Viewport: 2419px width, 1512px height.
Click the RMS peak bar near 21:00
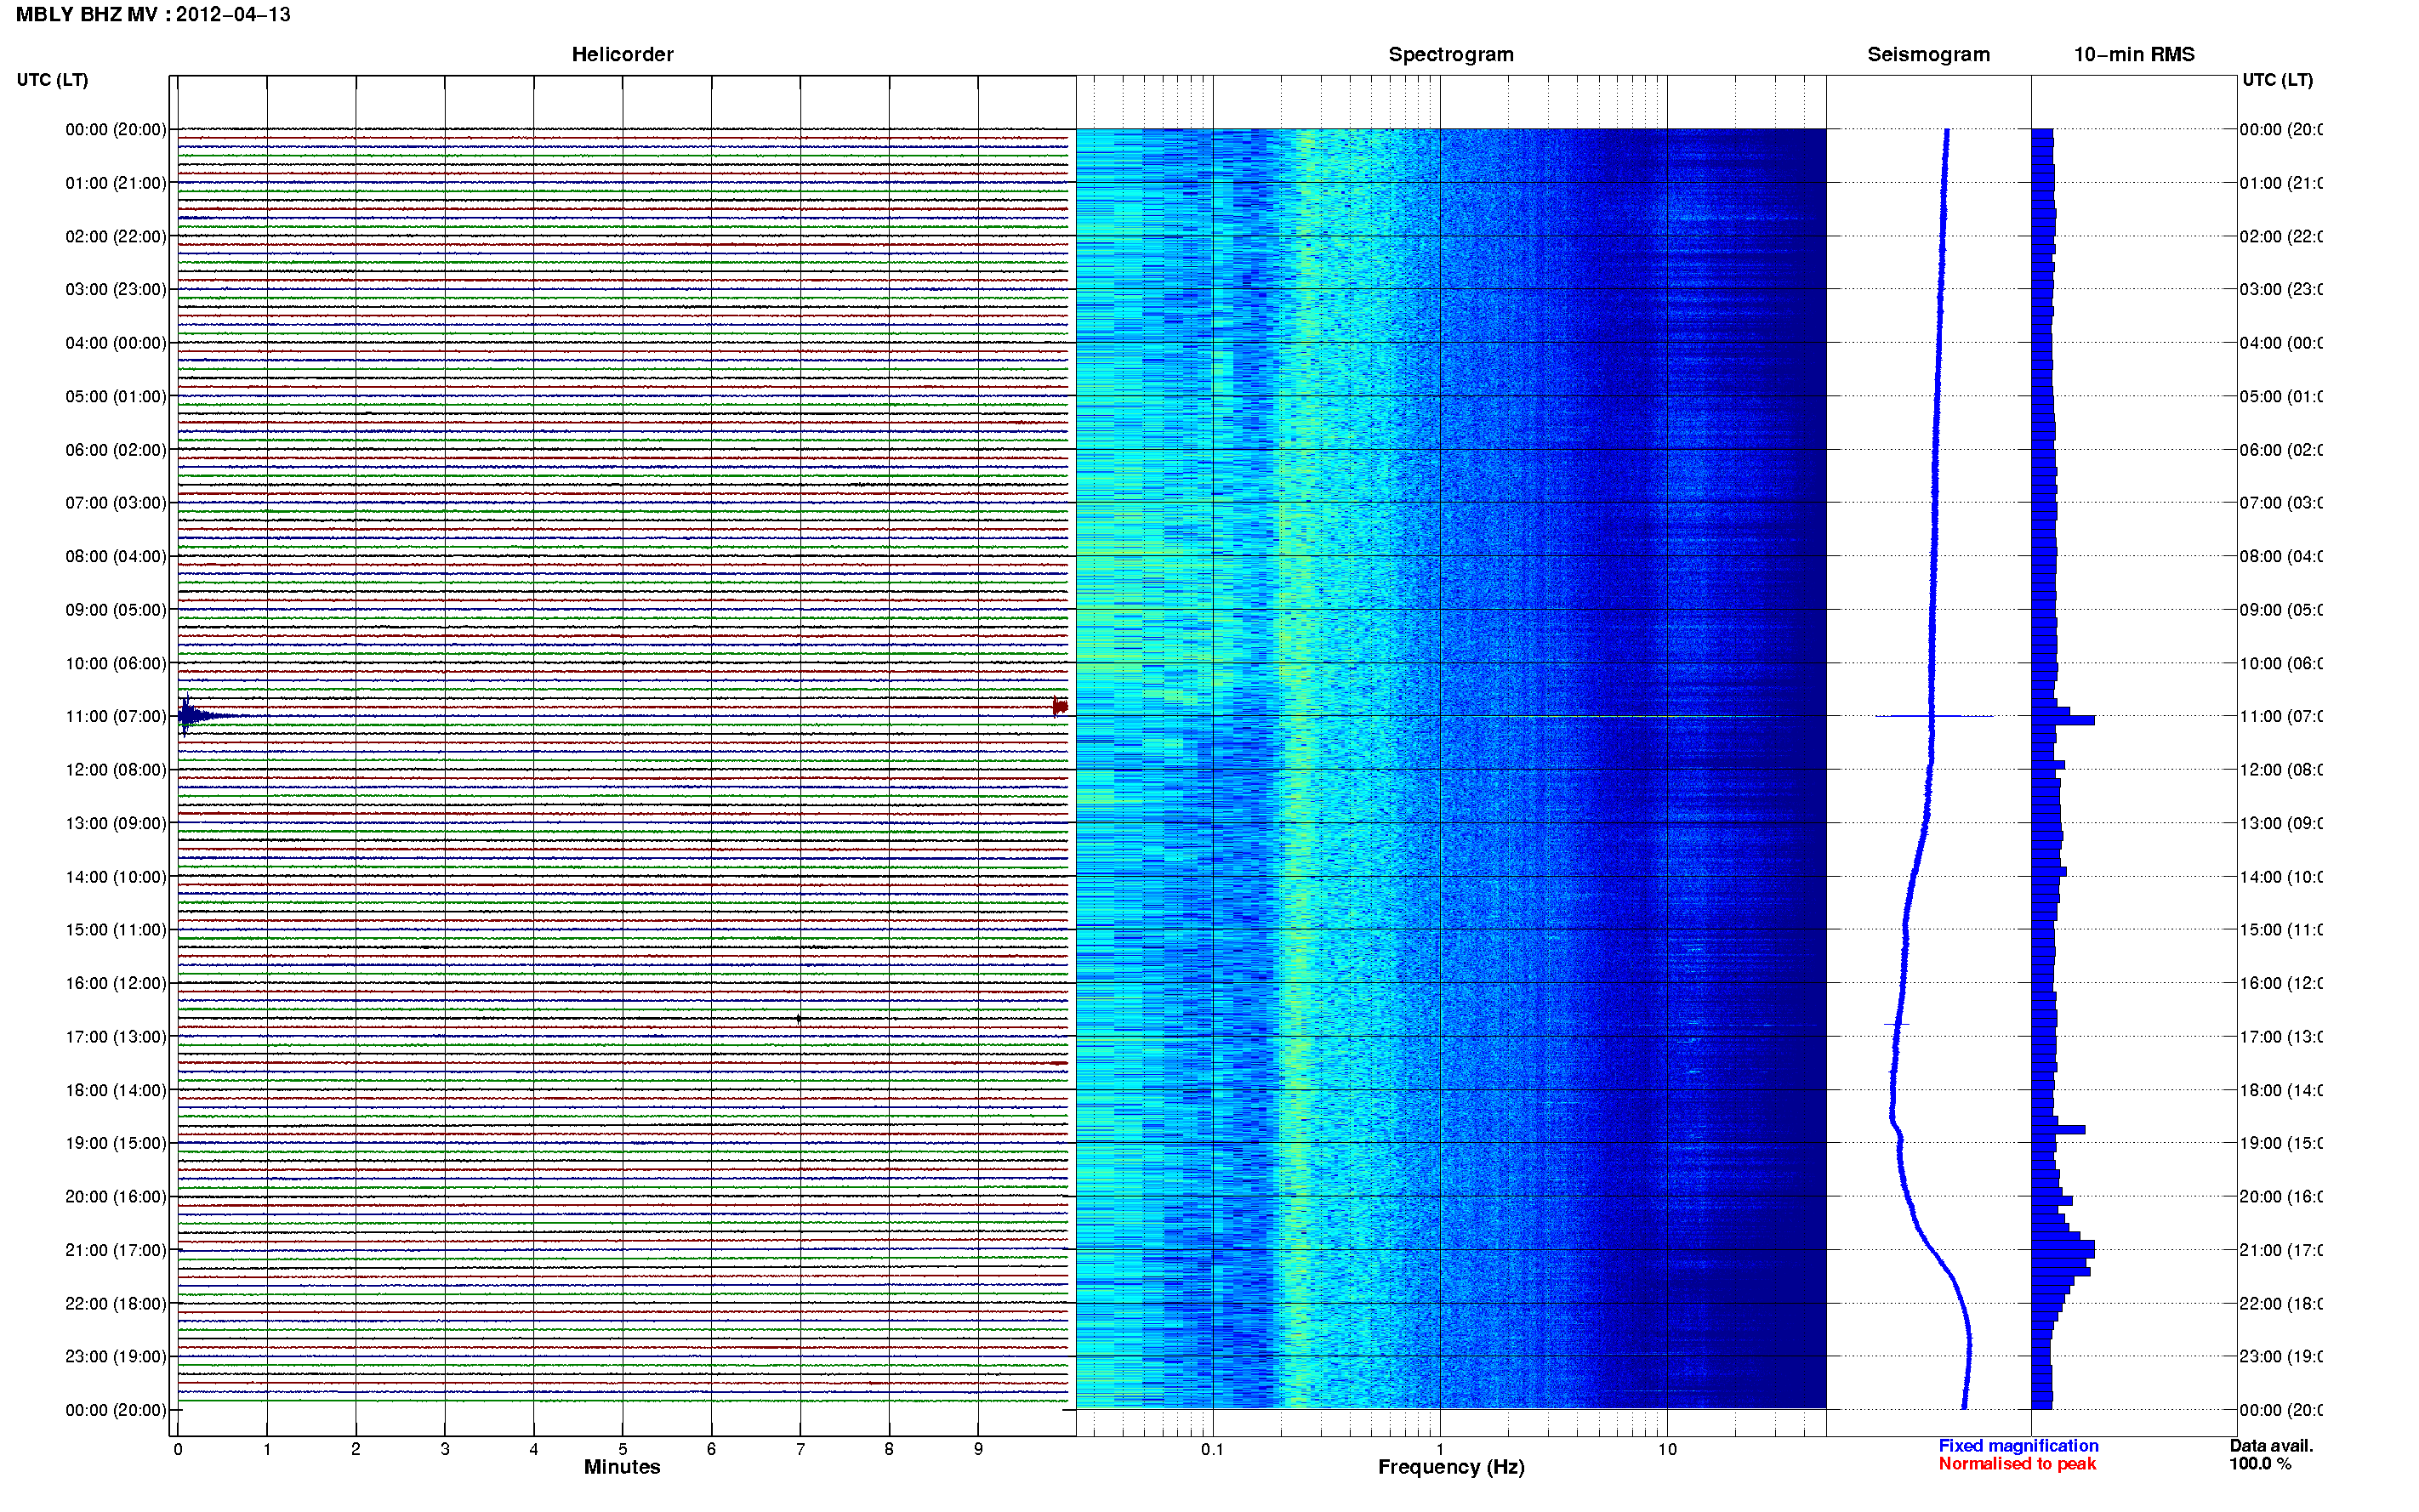pos(2063,1249)
